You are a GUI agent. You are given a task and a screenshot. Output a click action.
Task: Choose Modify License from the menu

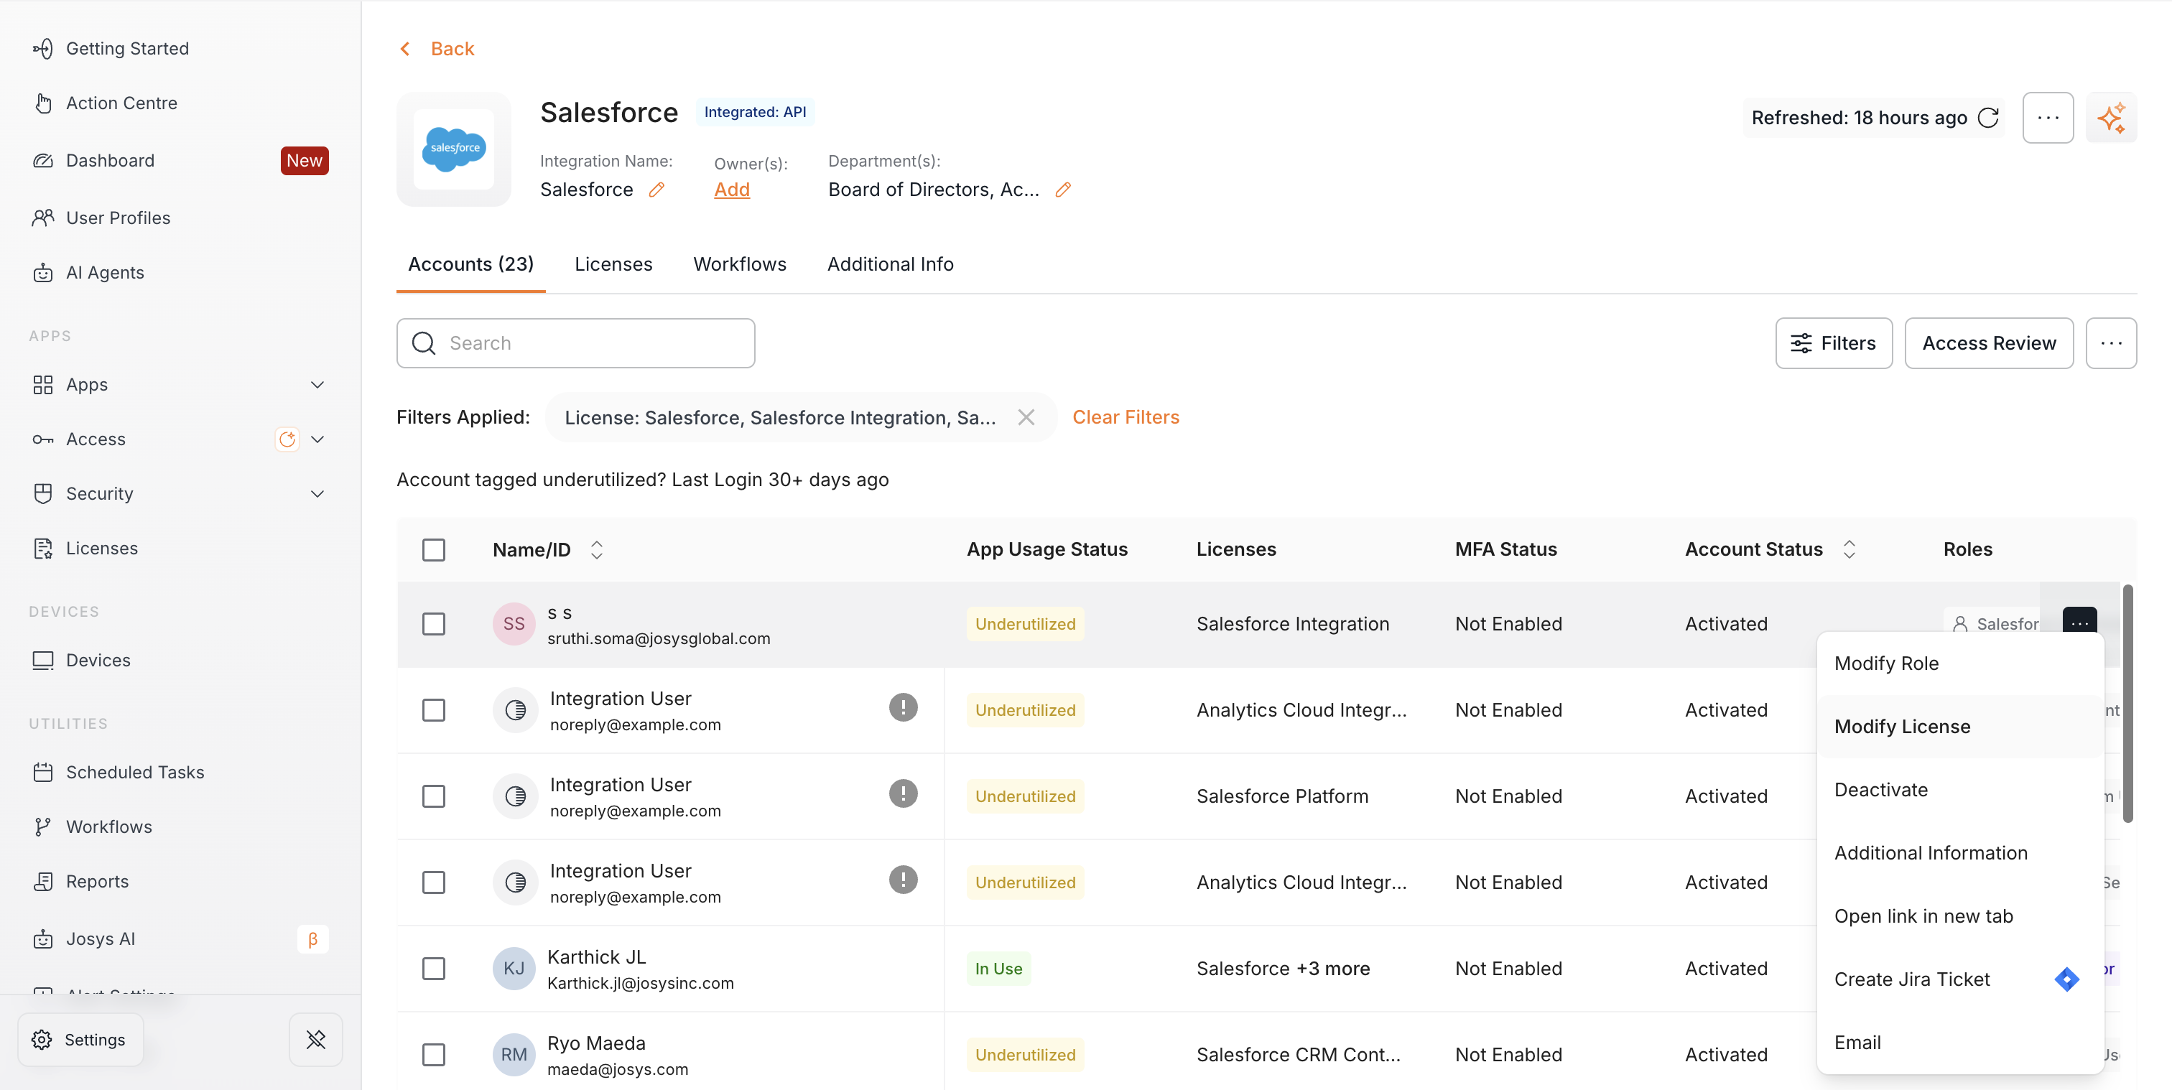(1960, 727)
